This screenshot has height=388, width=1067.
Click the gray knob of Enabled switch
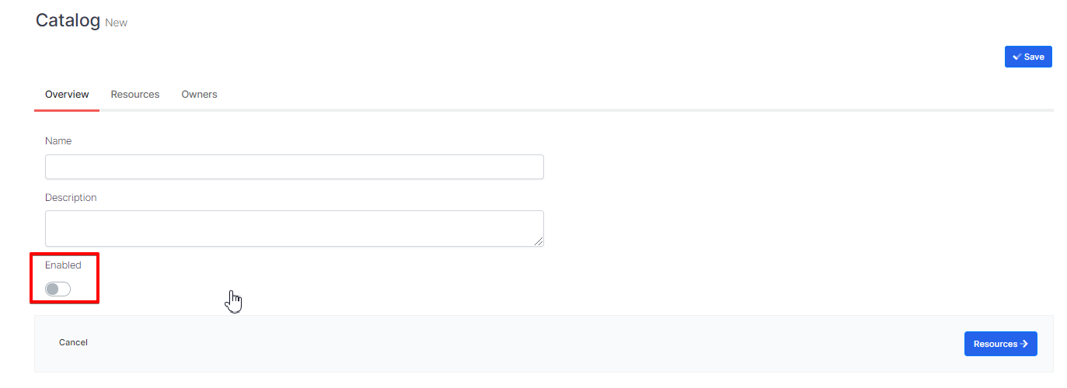pos(53,289)
